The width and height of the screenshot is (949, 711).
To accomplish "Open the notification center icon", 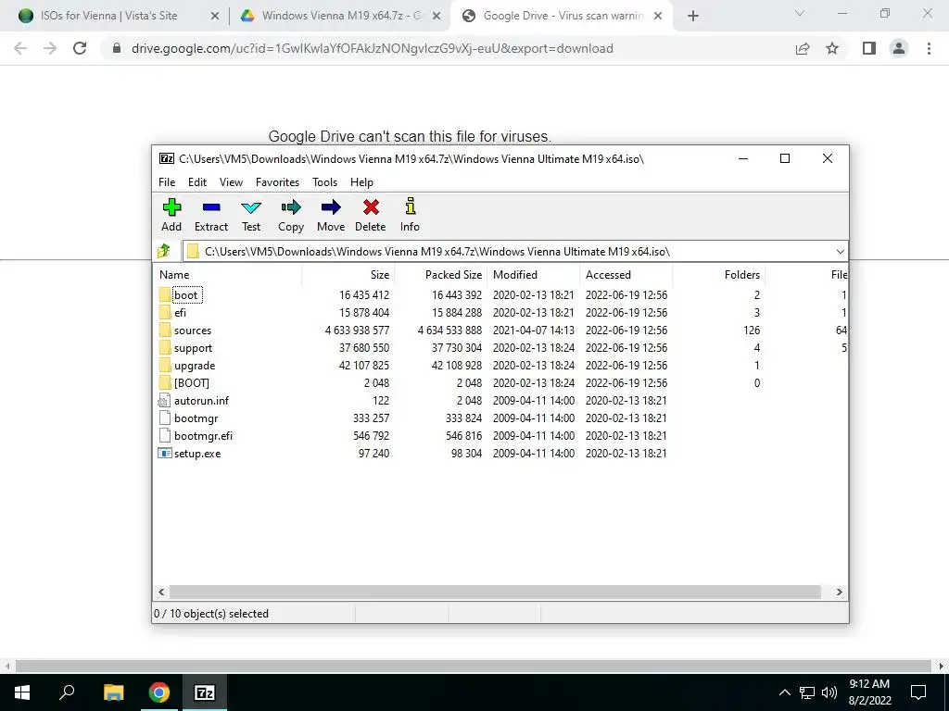I will (x=918, y=692).
